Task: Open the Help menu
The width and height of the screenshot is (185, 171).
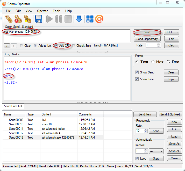Action: coord(68,11)
